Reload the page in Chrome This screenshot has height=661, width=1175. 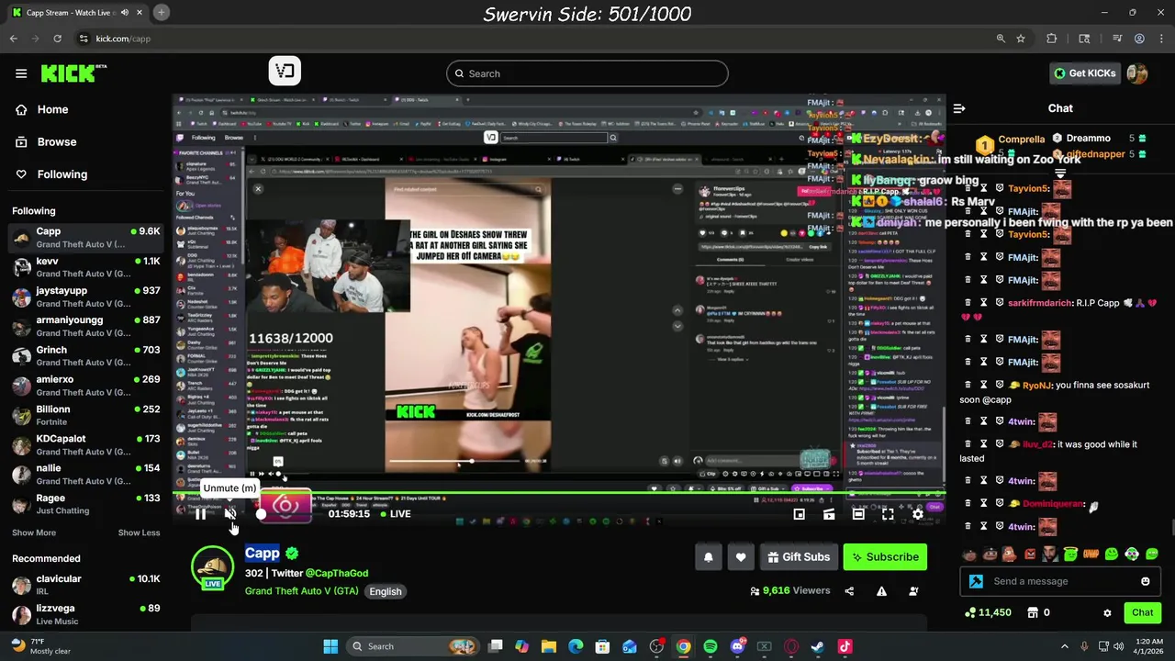pyautogui.click(x=57, y=39)
